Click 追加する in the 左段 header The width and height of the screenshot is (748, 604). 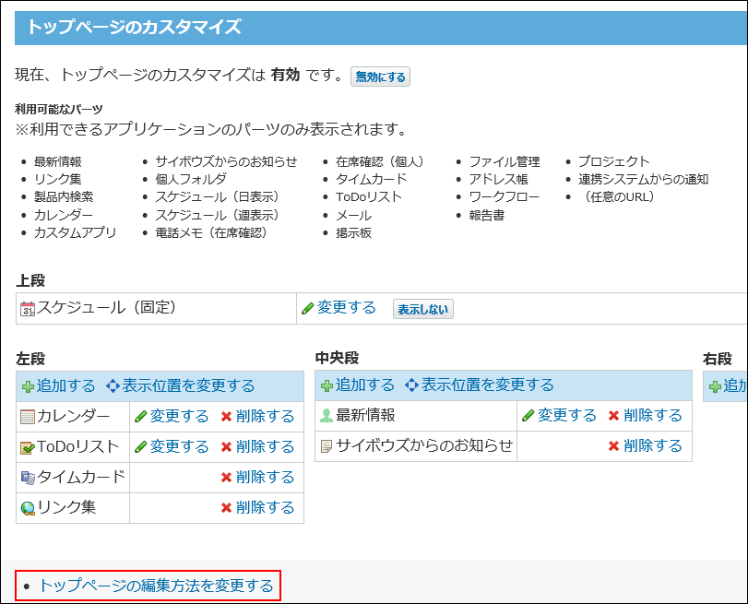tap(65, 385)
